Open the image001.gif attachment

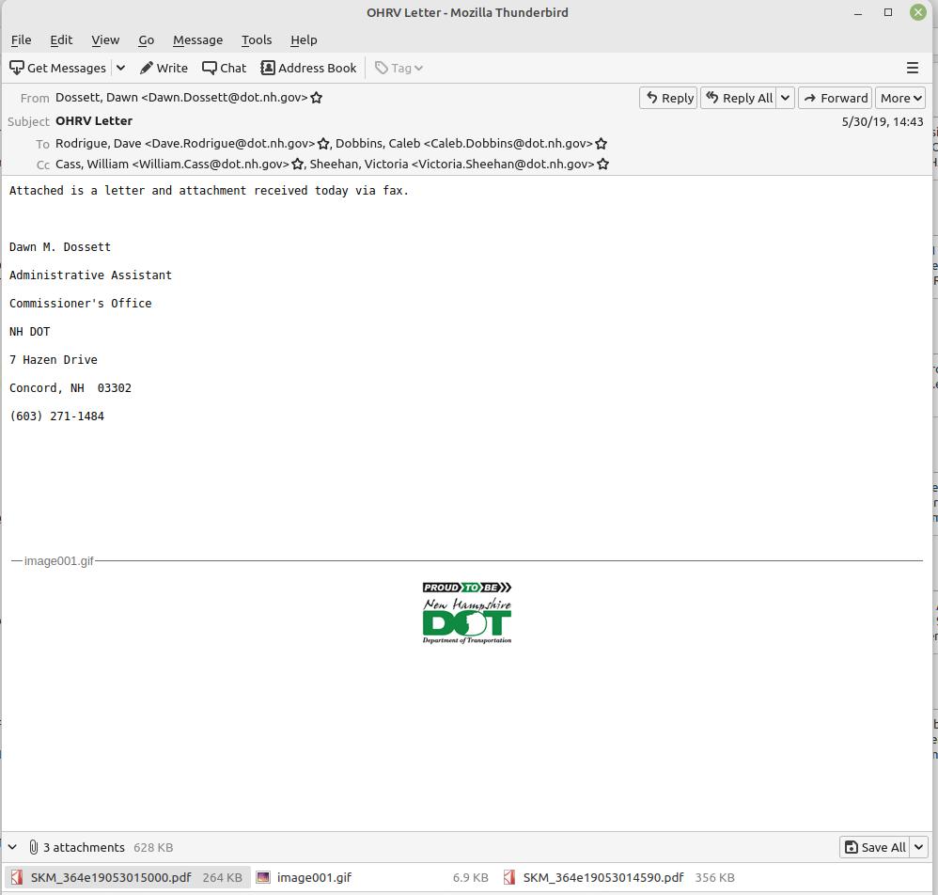[x=314, y=877]
